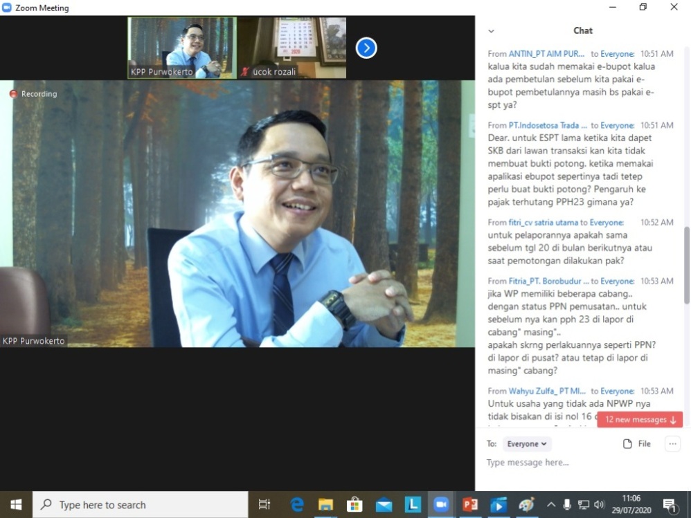Select KPP Purwokerto video thumbnail
691x518 pixels.
click(182, 48)
